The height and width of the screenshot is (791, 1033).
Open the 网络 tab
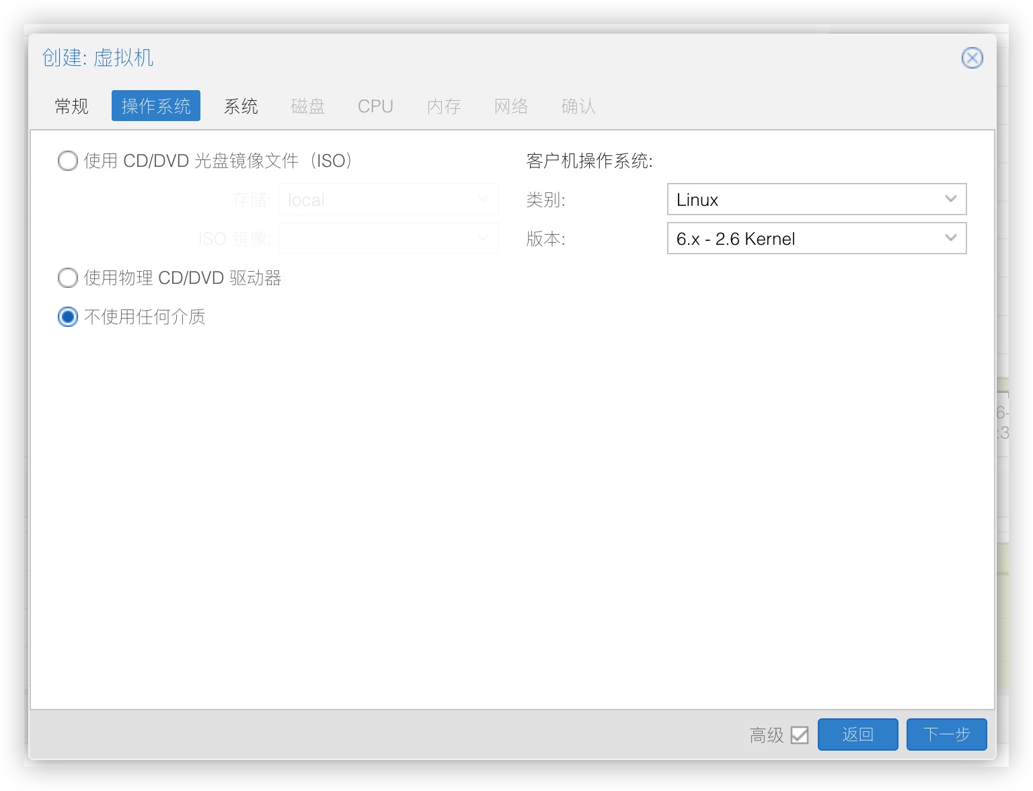pyautogui.click(x=511, y=106)
